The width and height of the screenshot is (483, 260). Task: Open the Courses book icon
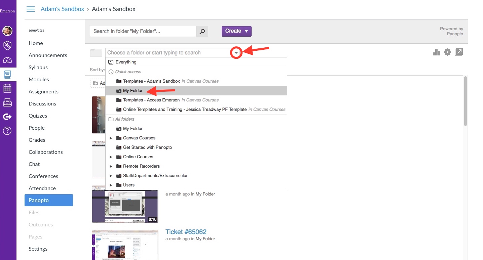(7, 75)
